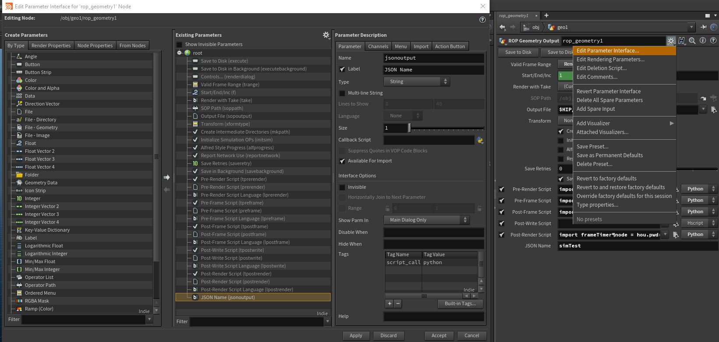This screenshot has width=719, height=342.
Task: Click the Name field containing jsonoutput
Action: pos(434,58)
